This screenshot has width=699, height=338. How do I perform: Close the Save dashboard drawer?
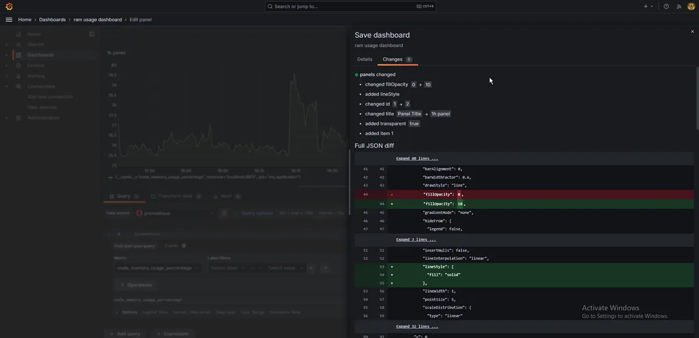point(693,31)
